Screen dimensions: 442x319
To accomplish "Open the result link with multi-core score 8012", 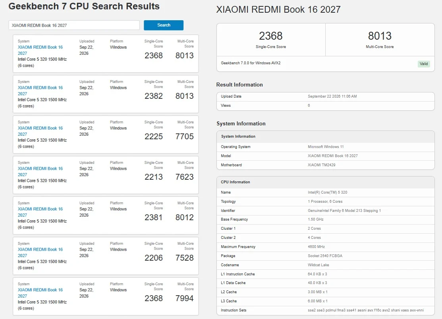I will (40, 212).
